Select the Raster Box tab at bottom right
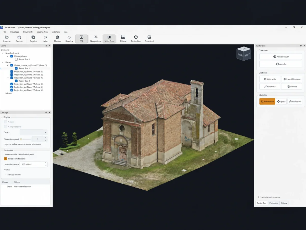306x230 pixels. [262, 203]
